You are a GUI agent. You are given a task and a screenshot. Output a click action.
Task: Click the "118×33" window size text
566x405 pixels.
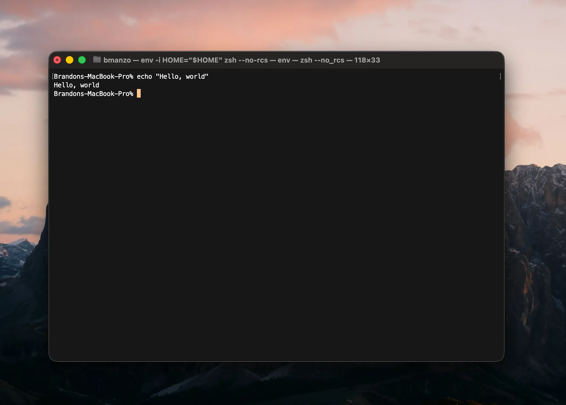click(x=367, y=60)
